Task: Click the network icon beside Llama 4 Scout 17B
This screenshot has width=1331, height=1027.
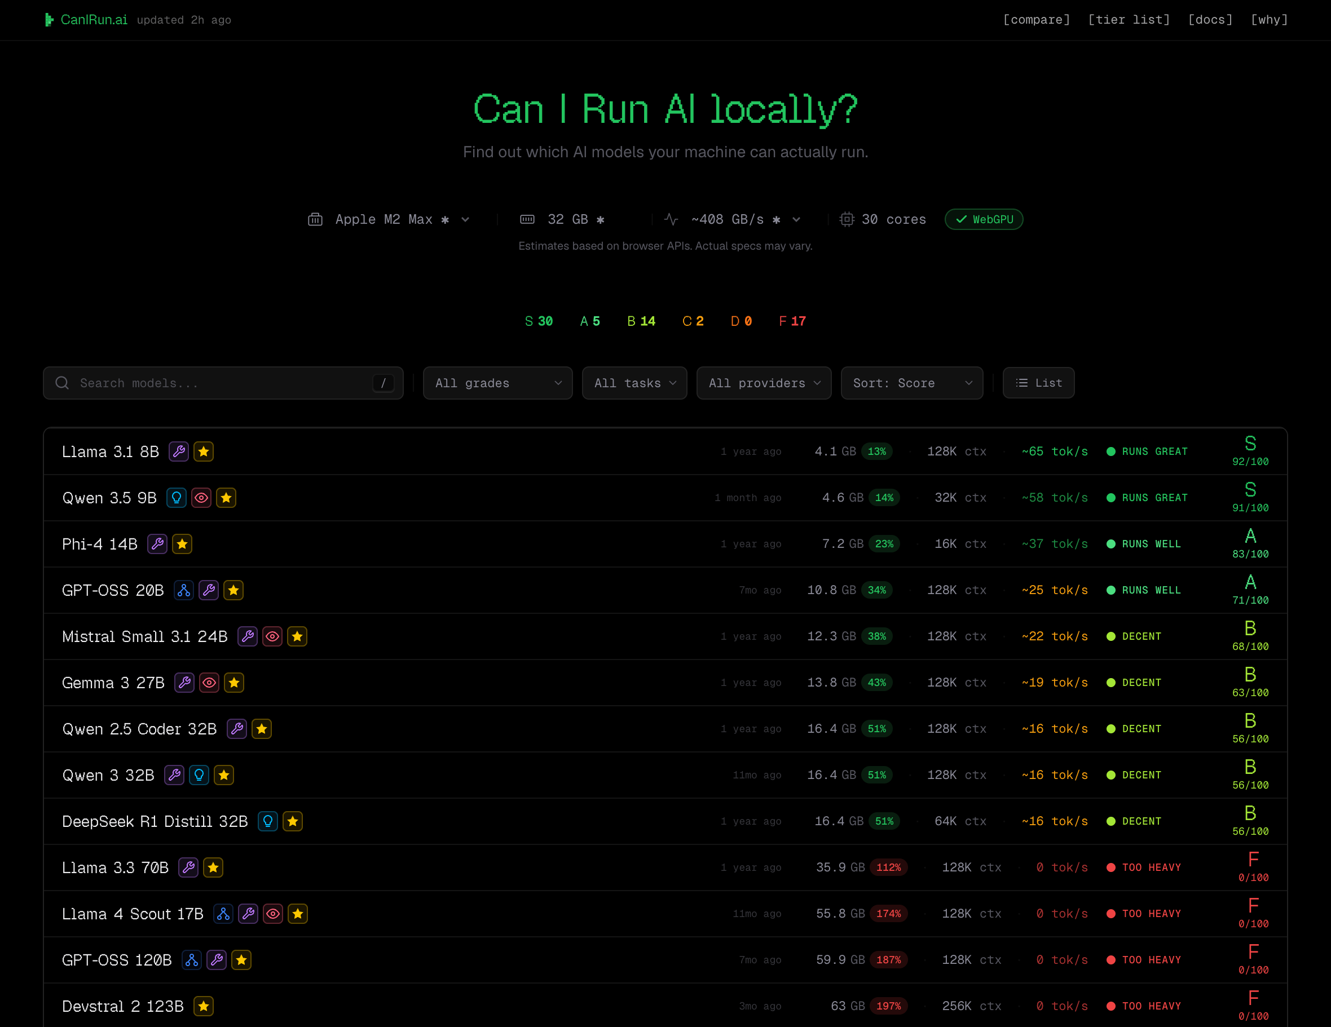Action: [224, 914]
